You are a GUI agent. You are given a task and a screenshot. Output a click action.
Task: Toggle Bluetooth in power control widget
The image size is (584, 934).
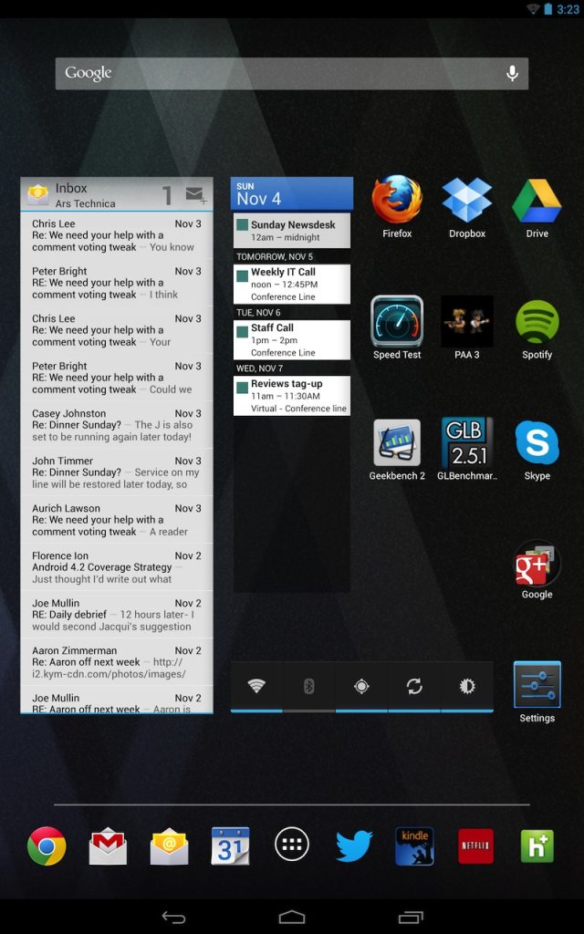(308, 686)
